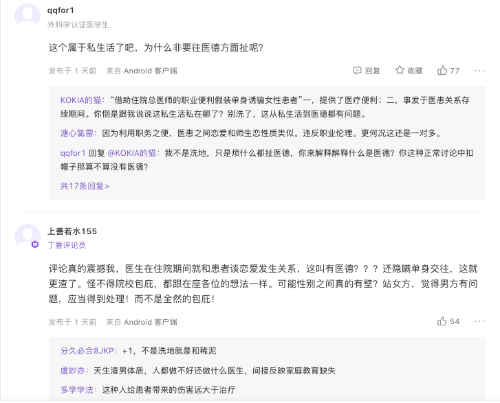Screen dimensions: 500x403
Task: Open 溏心氯雷 commenter profile link
Action: (x=78, y=133)
